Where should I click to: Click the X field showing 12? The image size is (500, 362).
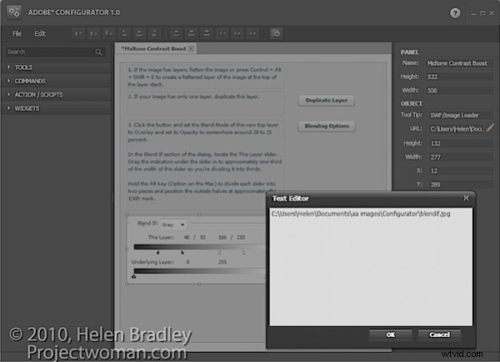461,171
